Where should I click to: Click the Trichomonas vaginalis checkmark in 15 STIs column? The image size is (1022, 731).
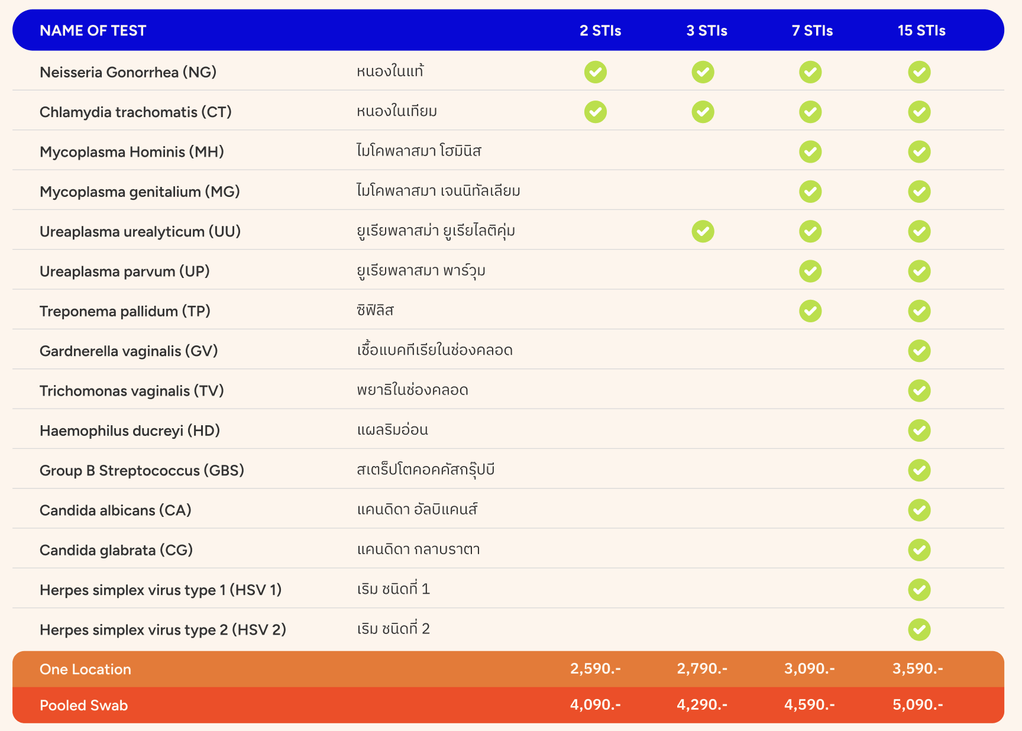click(x=920, y=391)
